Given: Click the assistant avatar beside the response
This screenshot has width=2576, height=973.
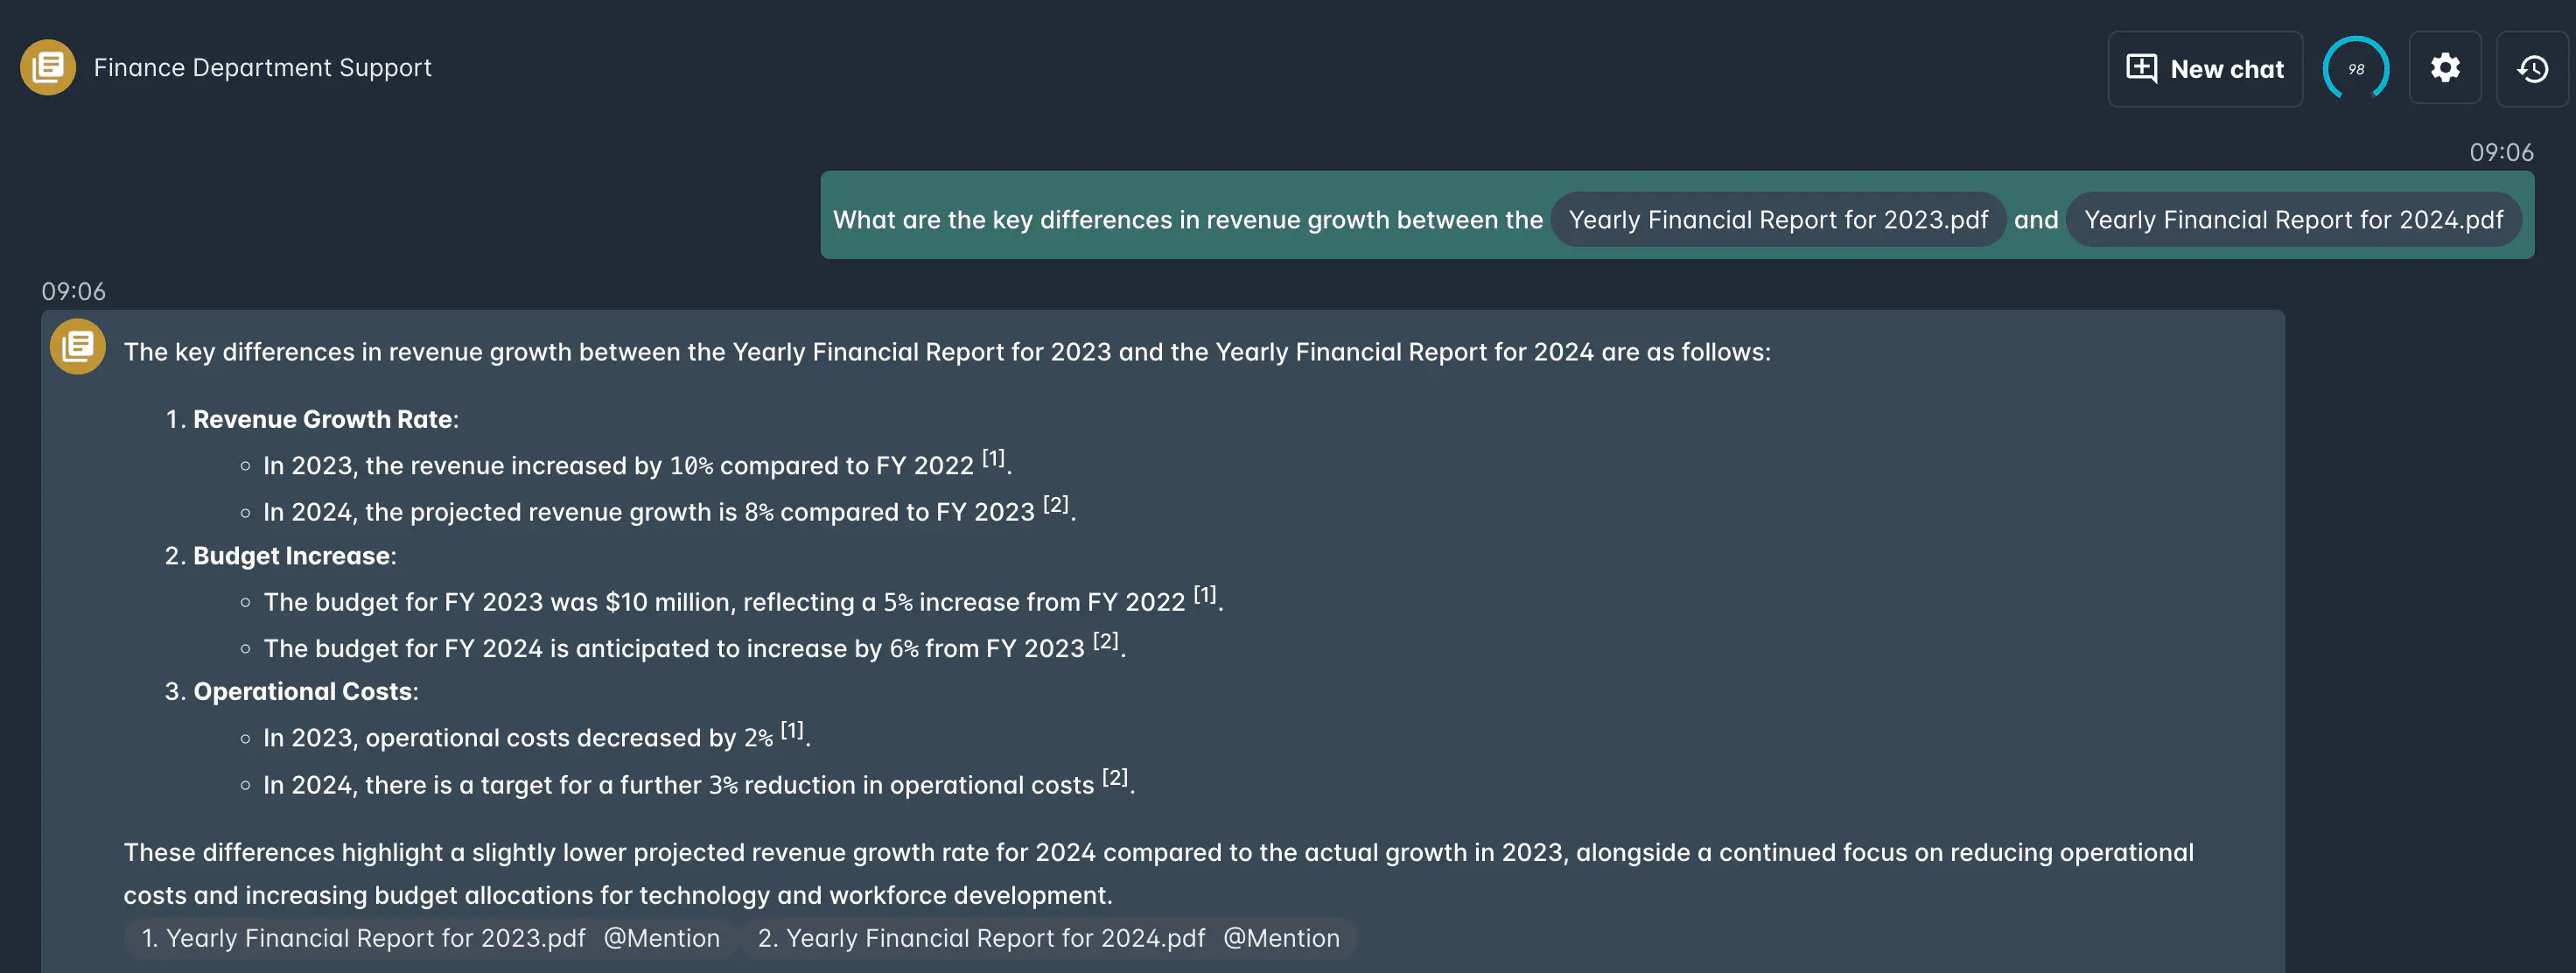Looking at the screenshot, I should (x=78, y=347).
